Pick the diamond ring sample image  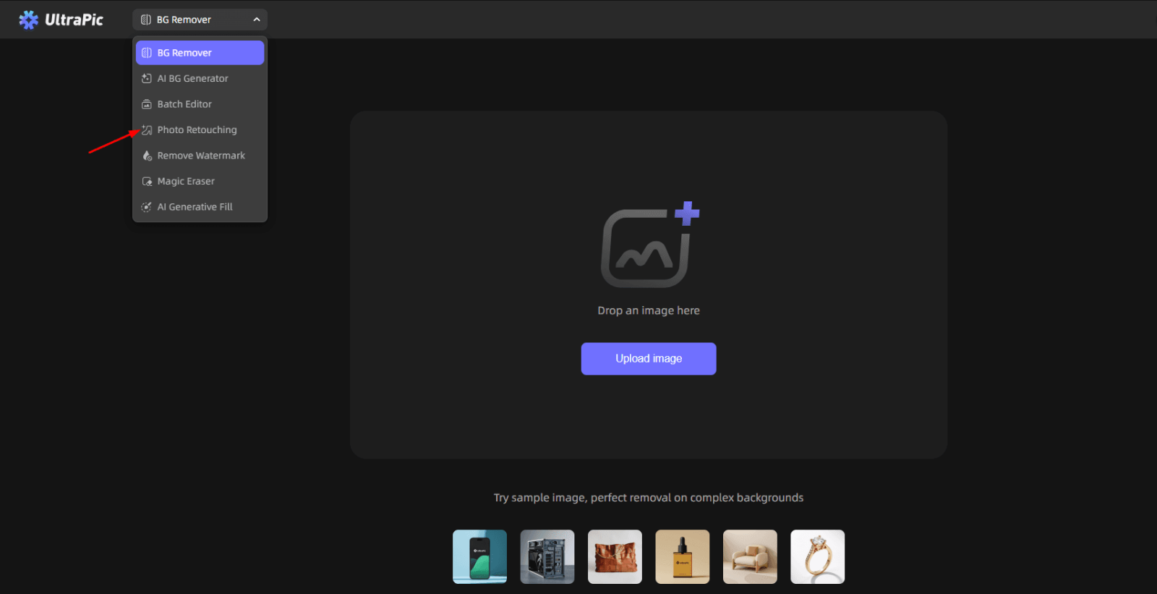click(817, 556)
